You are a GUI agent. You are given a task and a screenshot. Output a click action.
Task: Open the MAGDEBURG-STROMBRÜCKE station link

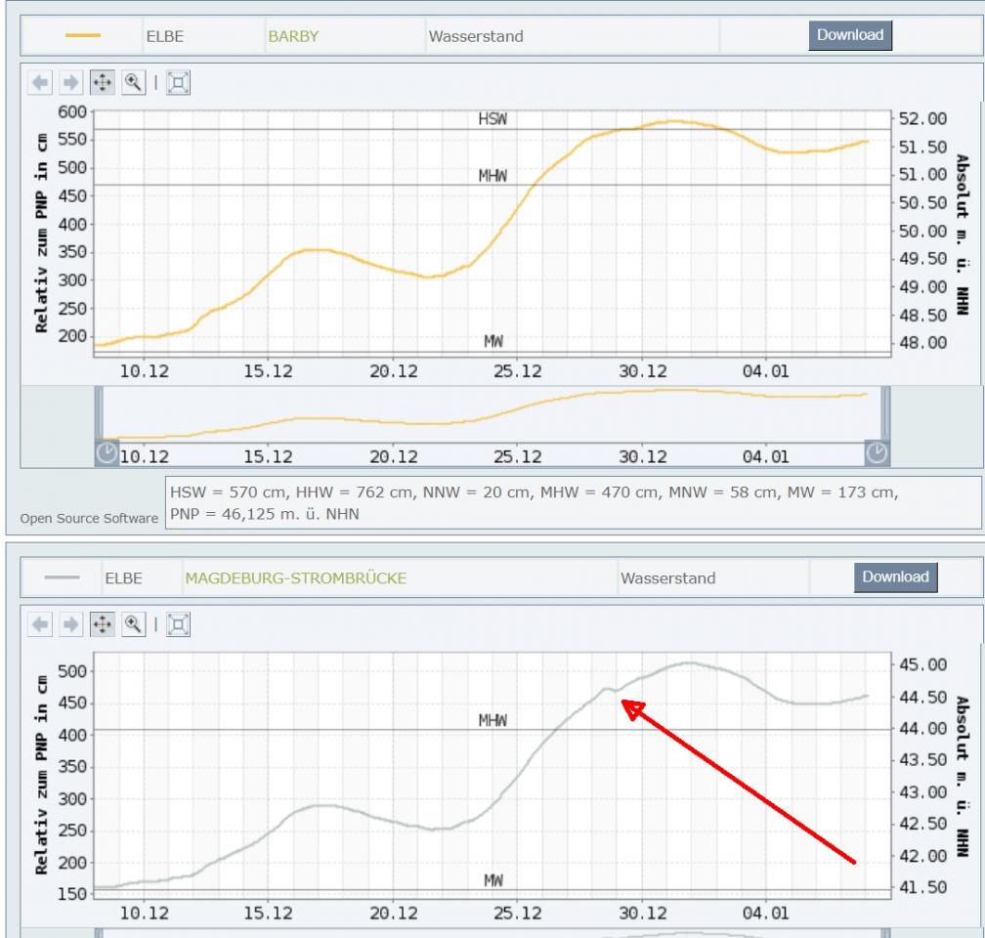click(295, 578)
